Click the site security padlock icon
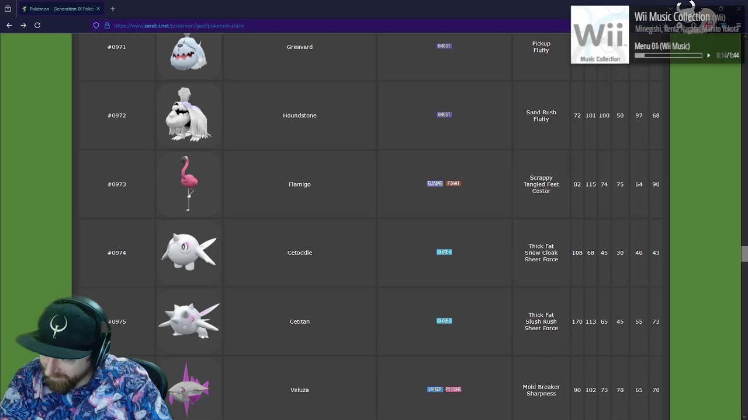Screen dimensions: 748x420 pyautogui.click(x=107, y=26)
